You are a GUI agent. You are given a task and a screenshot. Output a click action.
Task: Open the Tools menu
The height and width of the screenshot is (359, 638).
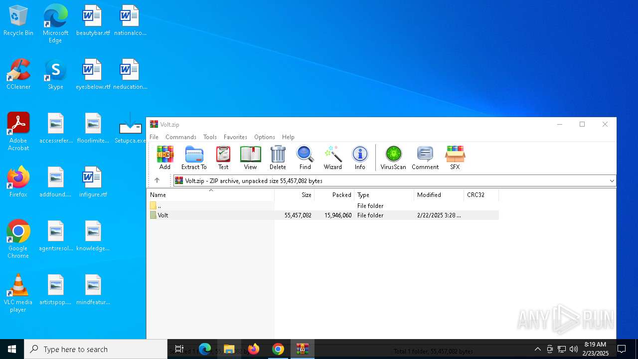tap(210, 137)
